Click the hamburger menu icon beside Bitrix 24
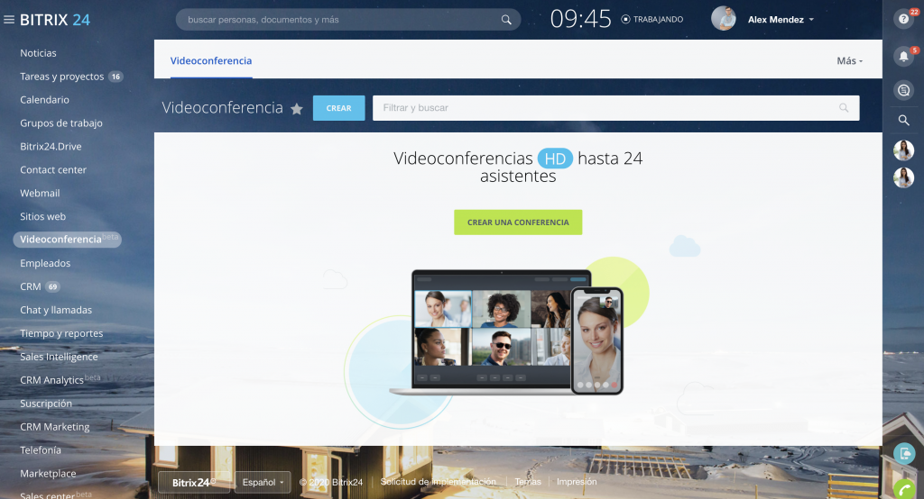The image size is (924, 499). pos(9,20)
